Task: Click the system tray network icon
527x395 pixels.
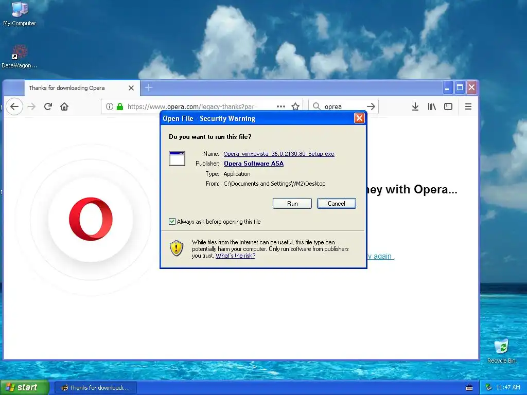Action: [x=488, y=388]
